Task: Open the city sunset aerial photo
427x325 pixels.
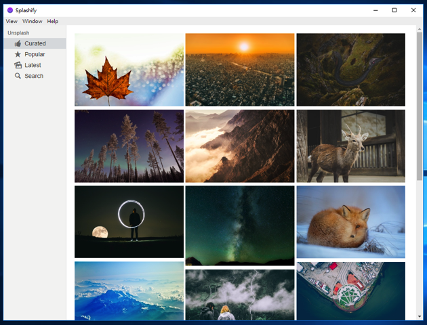Action: tap(240, 70)
